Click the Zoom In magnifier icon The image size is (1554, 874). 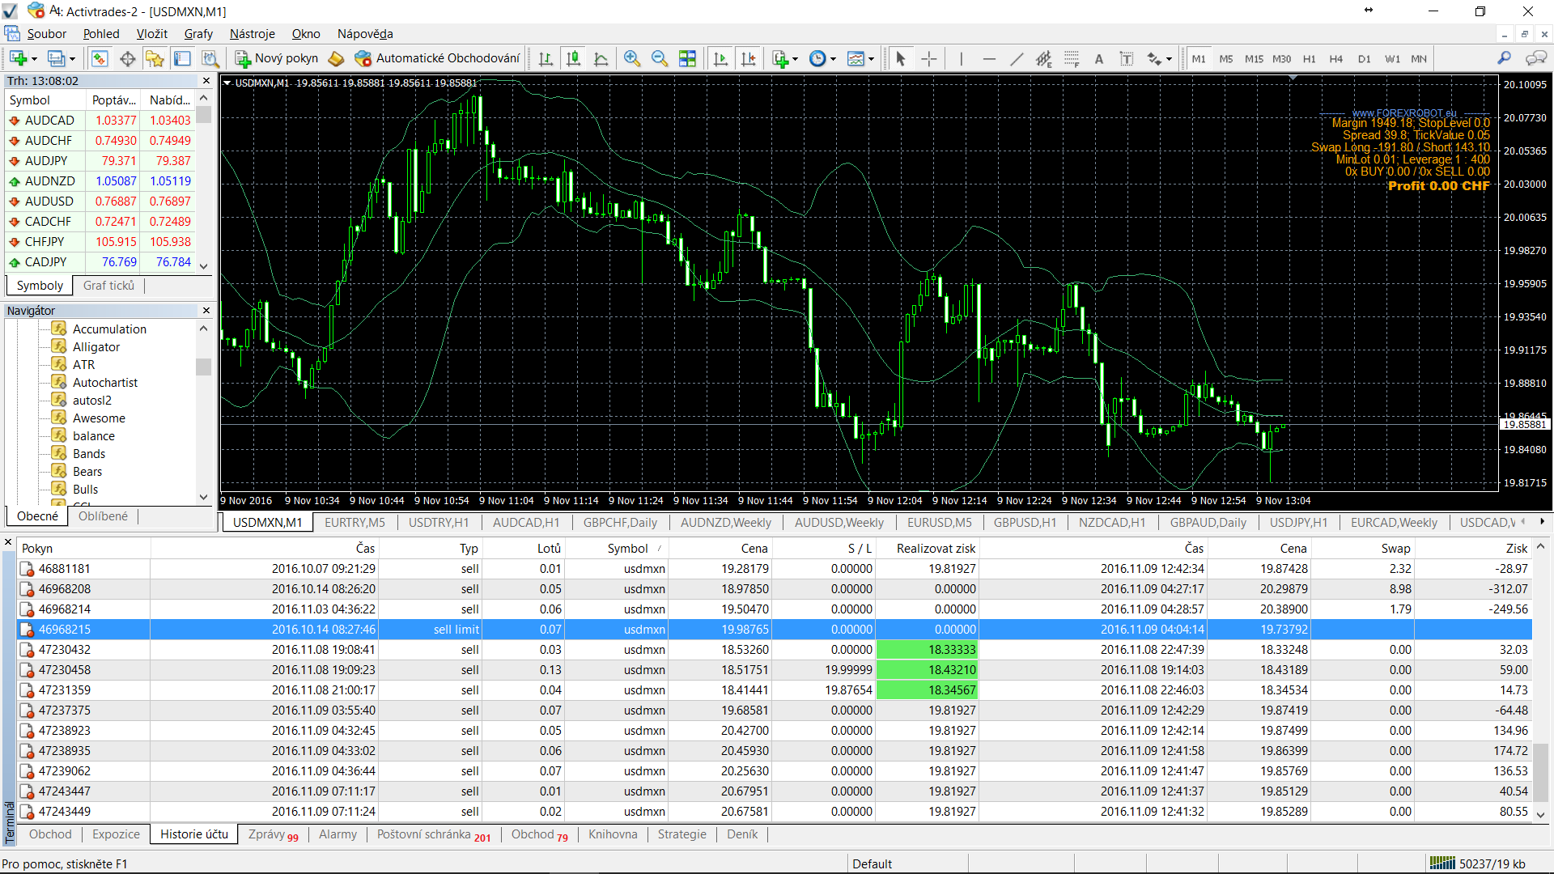pyautogui.click(x=632, y=58)
